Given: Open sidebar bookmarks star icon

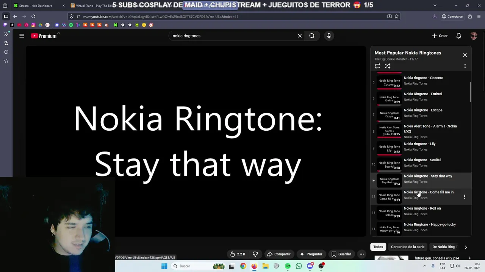Looking at the screenshot, I should pyautogui.click(x=6, y=61).
